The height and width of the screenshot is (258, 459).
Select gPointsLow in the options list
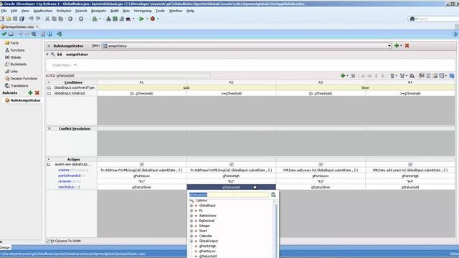[207, 252]
